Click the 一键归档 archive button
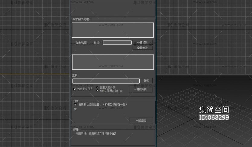 click(141, 120)
